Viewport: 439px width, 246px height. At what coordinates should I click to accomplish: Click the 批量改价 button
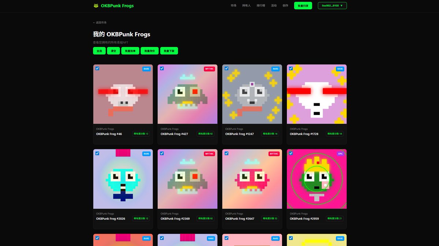[150, 51]
